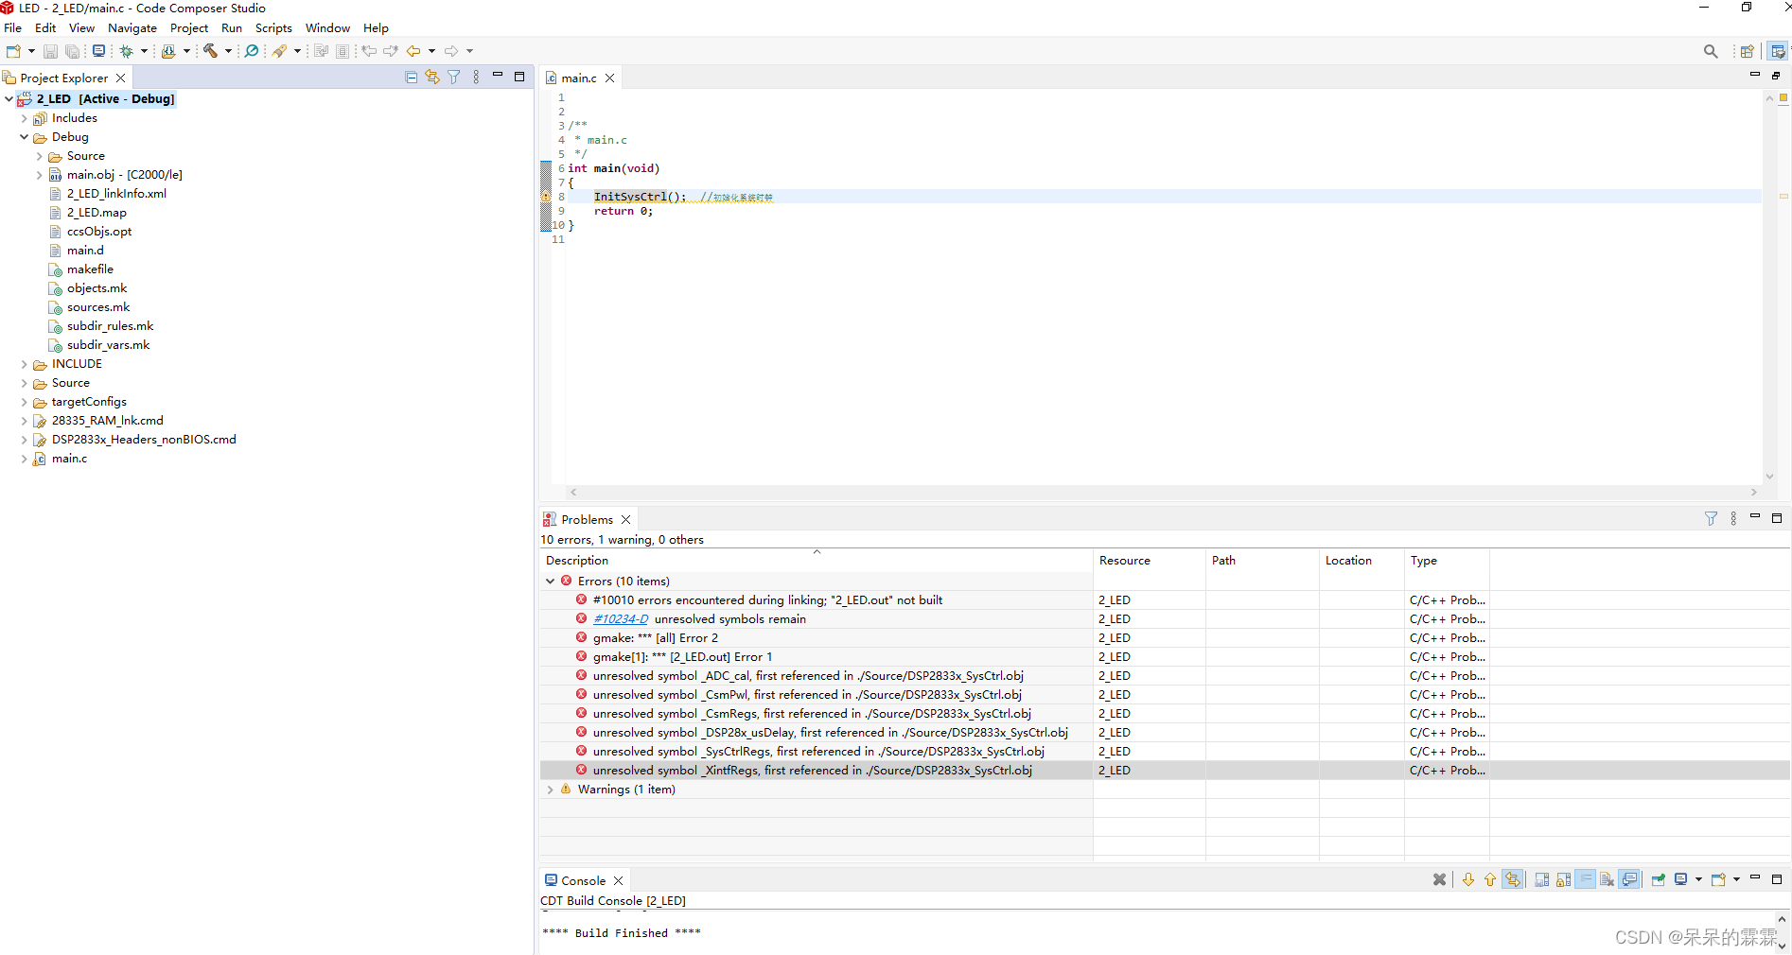Clear the Console output
1792x955 pixels.
tap(1607, 880)
